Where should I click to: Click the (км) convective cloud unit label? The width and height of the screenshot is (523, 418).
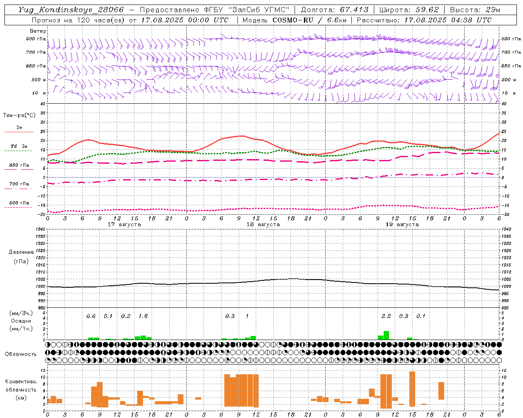pos(21,398)
